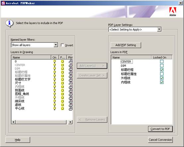Click freeze sun icon for 图框_角线 layer
The height and width of the screenshot is (147, 184).
coord(62,94)
